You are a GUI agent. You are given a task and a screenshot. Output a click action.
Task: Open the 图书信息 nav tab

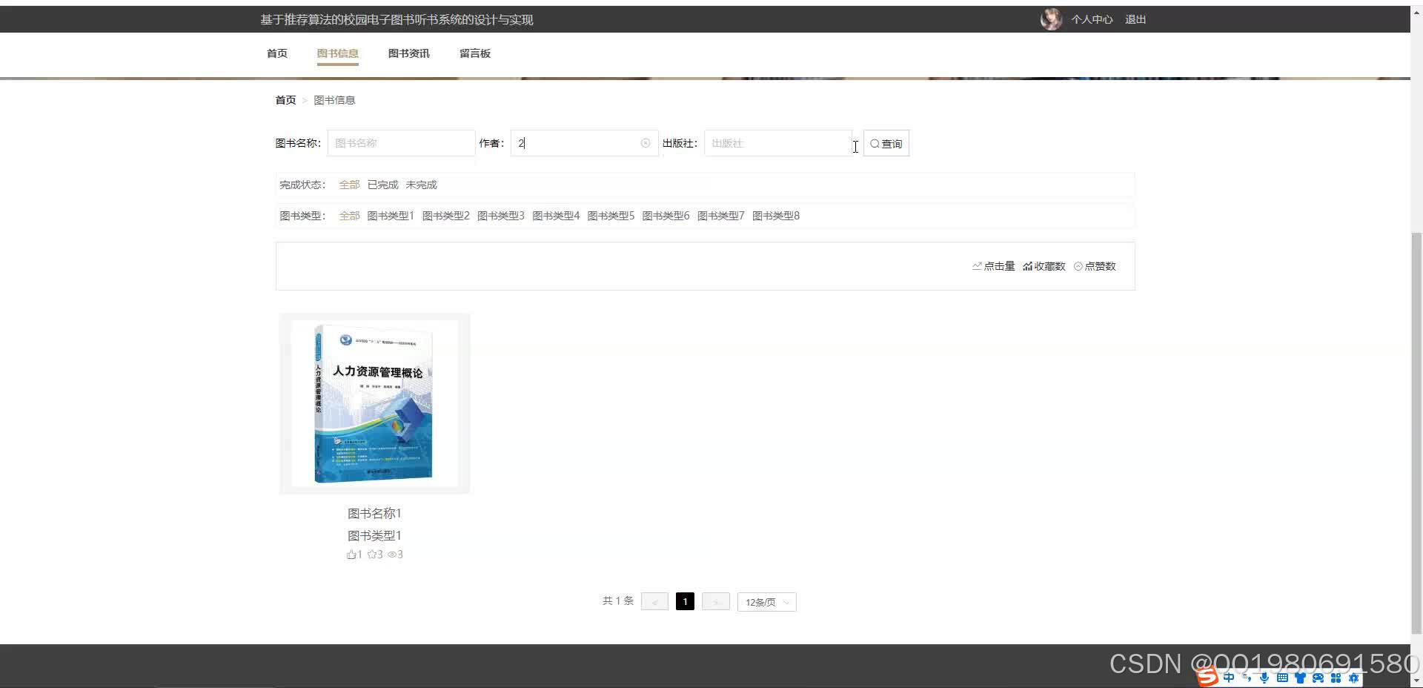[x=337, y=53]
